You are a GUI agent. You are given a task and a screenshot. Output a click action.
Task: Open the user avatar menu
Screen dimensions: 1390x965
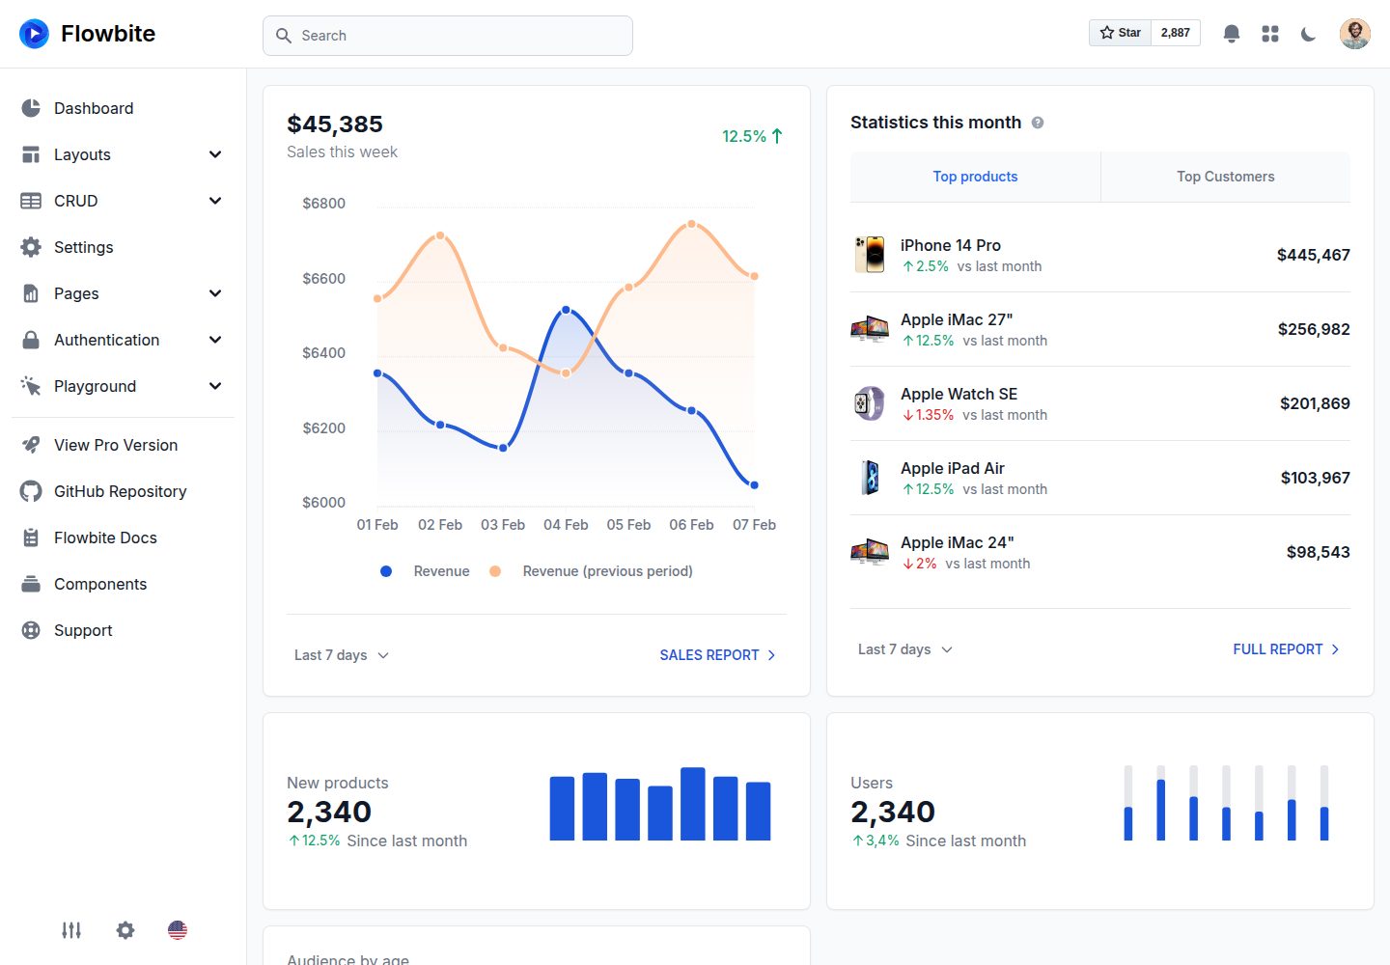pos(1355,34)
